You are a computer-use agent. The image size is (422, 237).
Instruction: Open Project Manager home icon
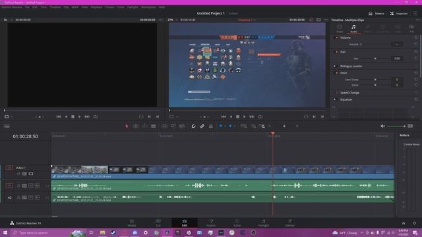404,223
